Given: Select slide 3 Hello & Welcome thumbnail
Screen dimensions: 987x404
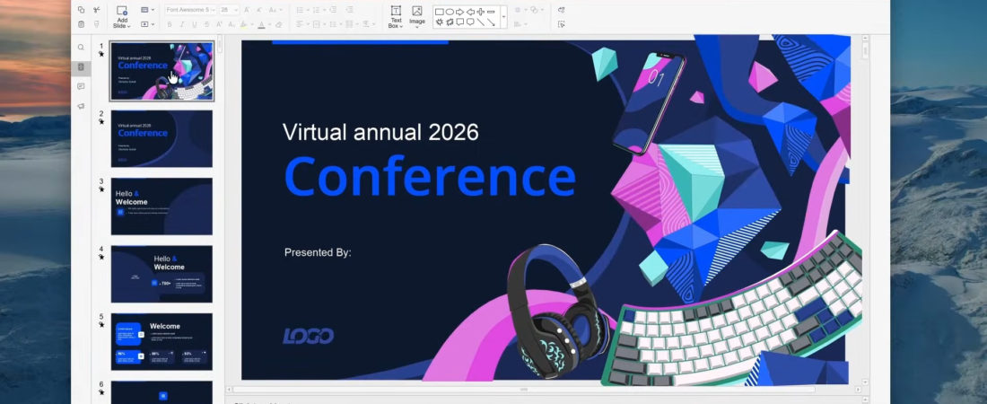Looking at the screenshot, I should pos(162,206).
